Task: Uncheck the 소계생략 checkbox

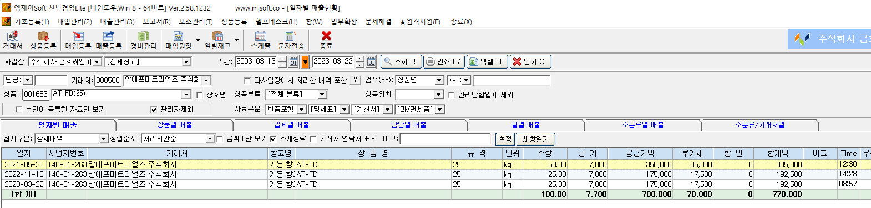Action: 273,139
